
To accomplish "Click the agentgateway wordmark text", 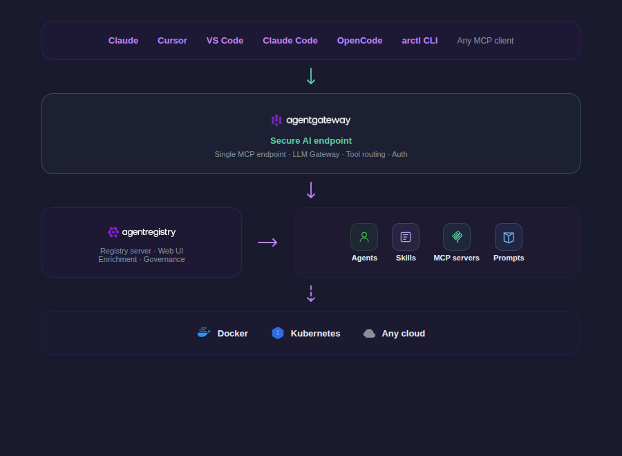I will pos(318,120).
